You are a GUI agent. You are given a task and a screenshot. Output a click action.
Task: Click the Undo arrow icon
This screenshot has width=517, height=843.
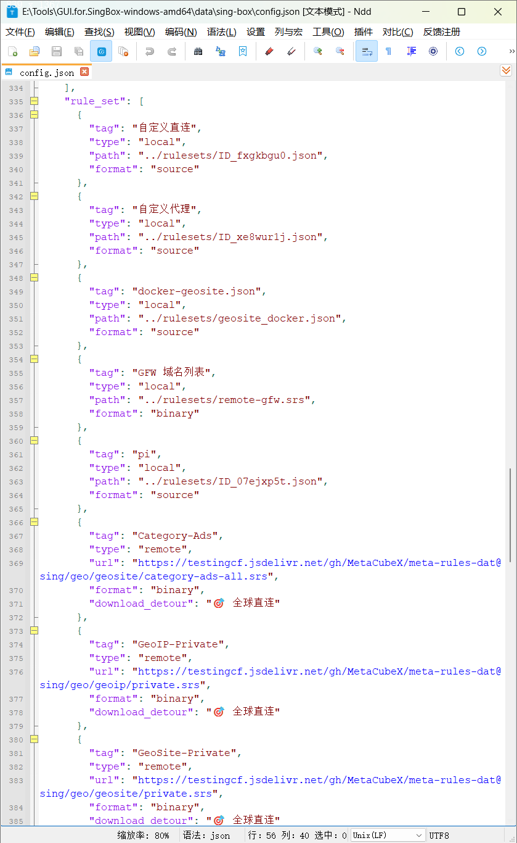tap(150, 51)
